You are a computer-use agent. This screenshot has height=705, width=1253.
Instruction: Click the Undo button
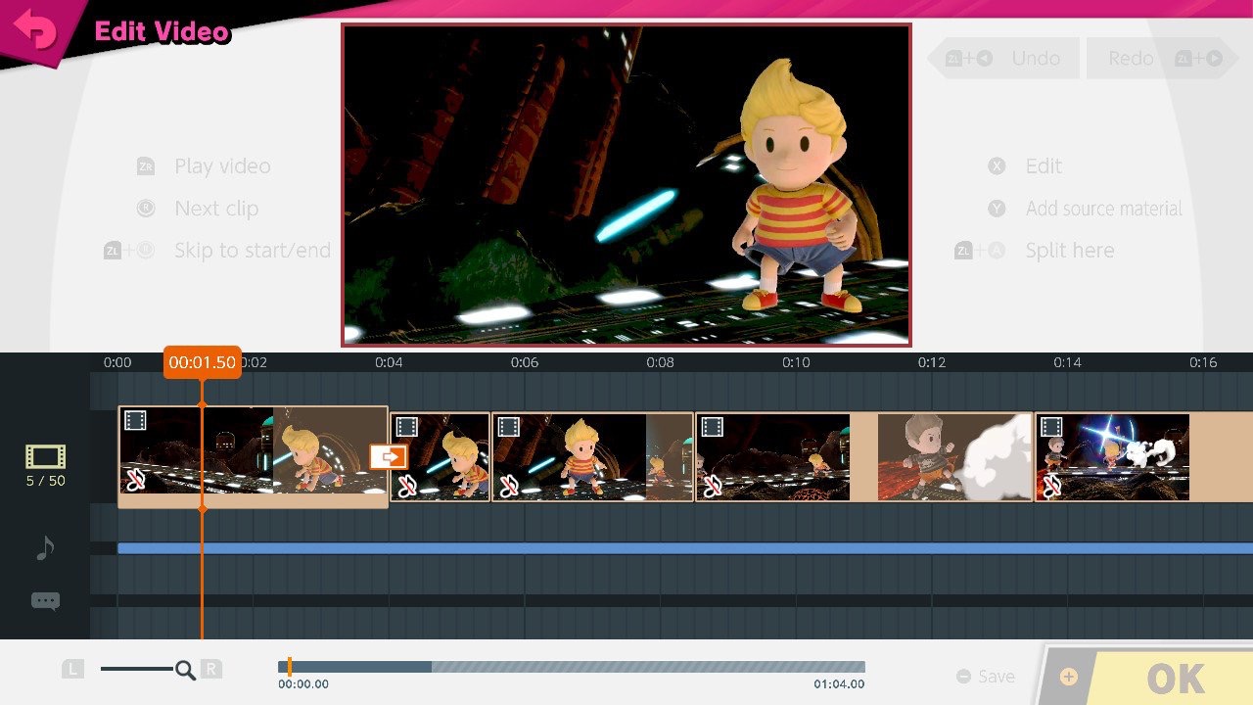click(x=1003, y=59)
